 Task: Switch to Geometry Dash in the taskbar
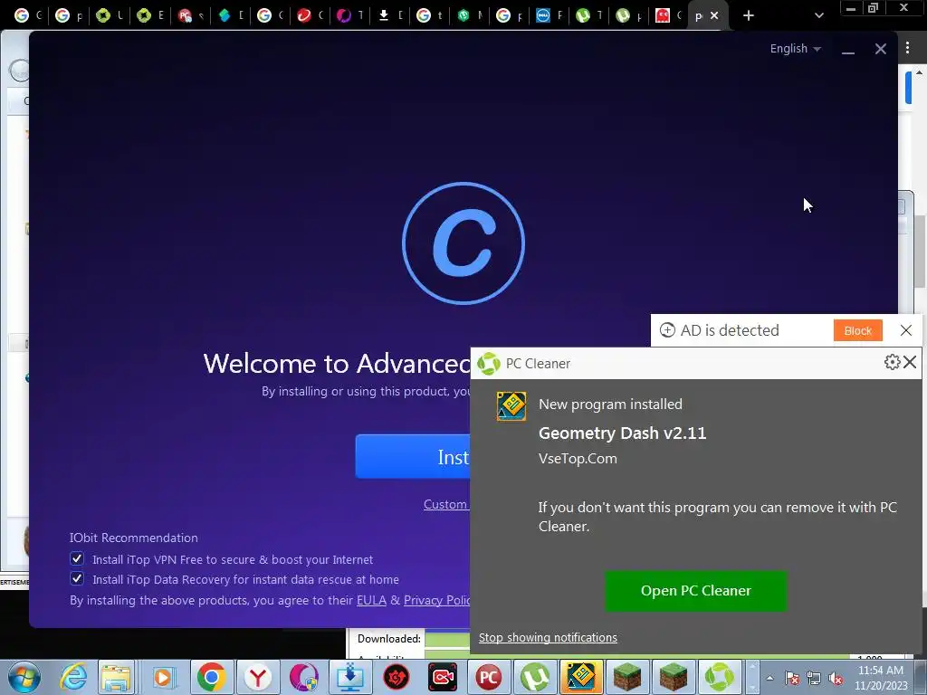[x=580, y=677]
